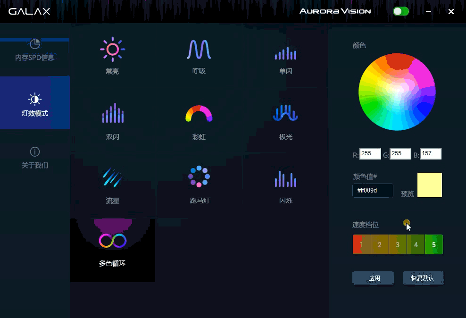
Task: Select the 单闪 single flash effect
Action: click(x=285, y=53)
